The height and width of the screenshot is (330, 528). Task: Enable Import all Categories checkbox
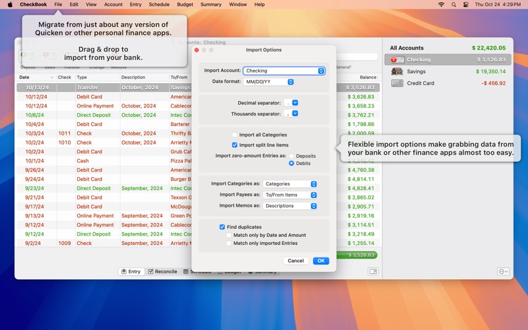[235, 135]
